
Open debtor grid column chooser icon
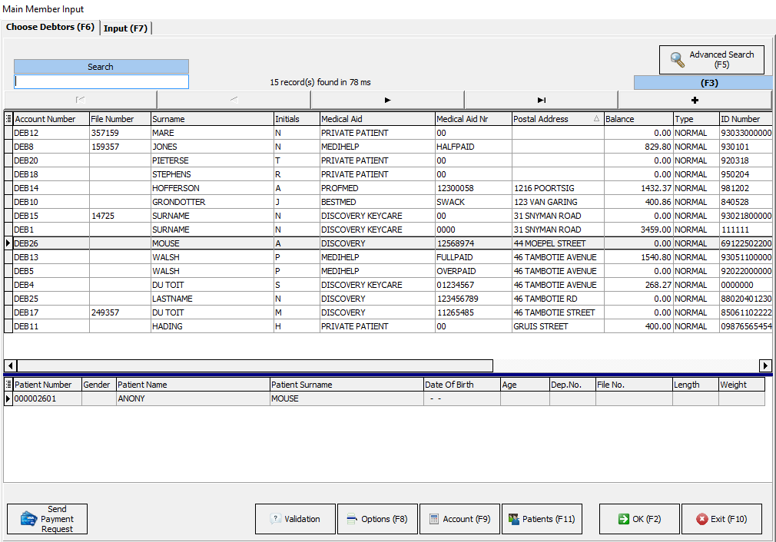(x=8, y=119)
